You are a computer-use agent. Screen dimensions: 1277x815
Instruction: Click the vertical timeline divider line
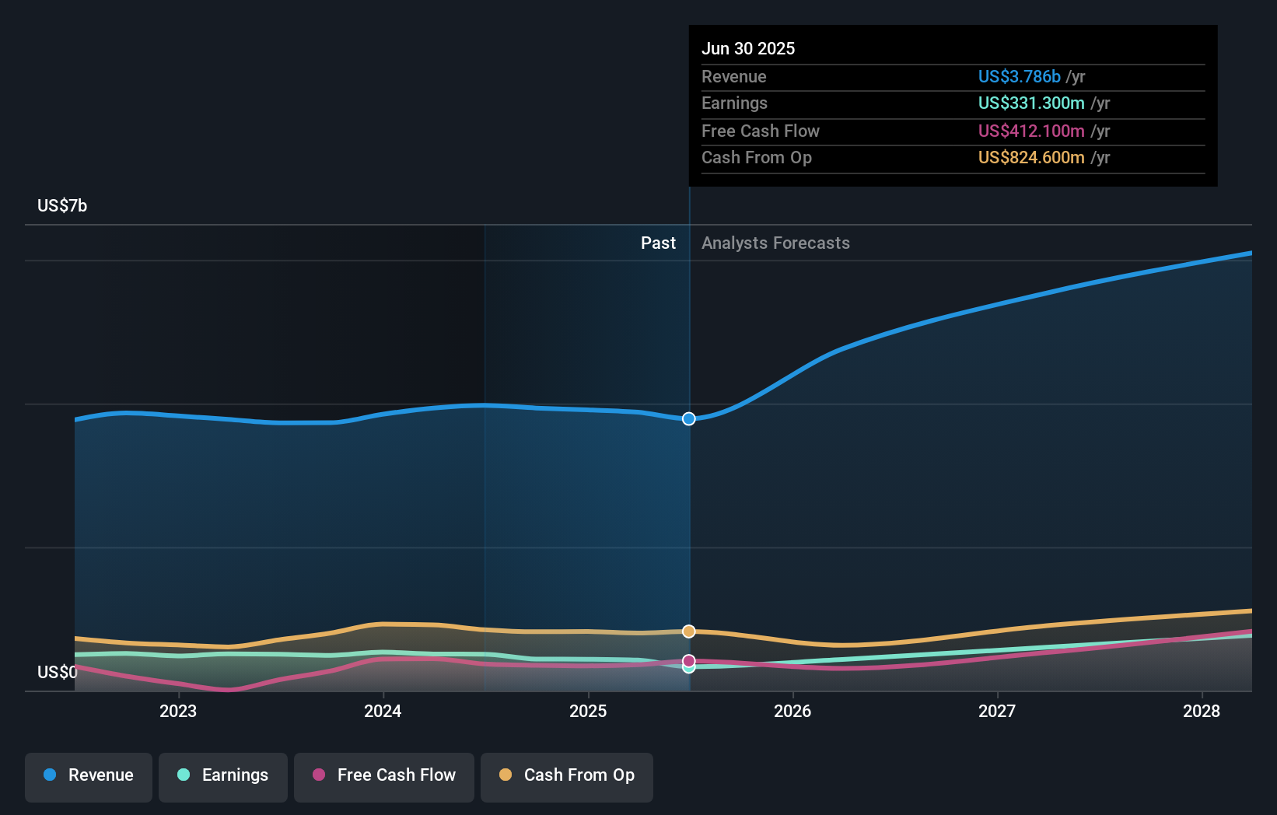click(688, 467)
